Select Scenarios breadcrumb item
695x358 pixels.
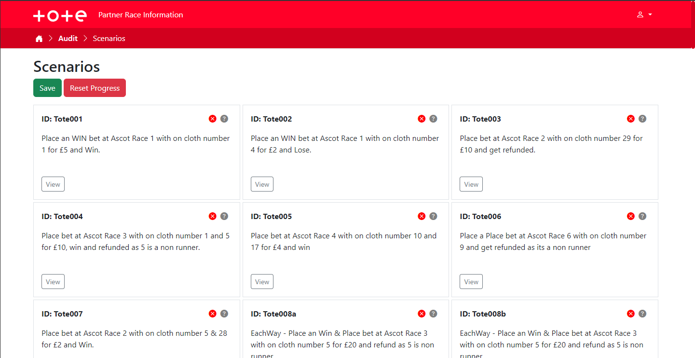[x=109, y=39]
